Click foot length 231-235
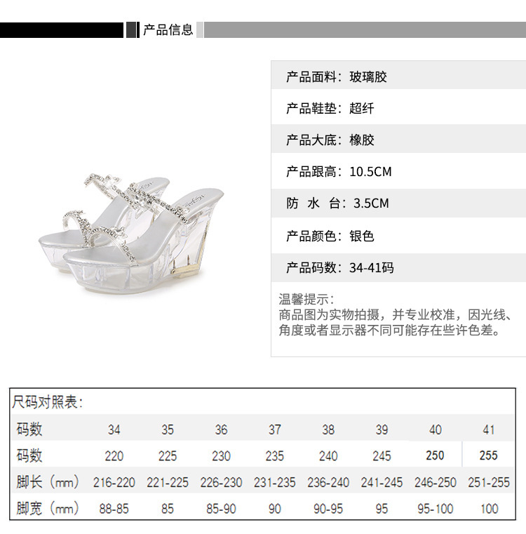The image size is (526, 534). [x=274, y=482]
